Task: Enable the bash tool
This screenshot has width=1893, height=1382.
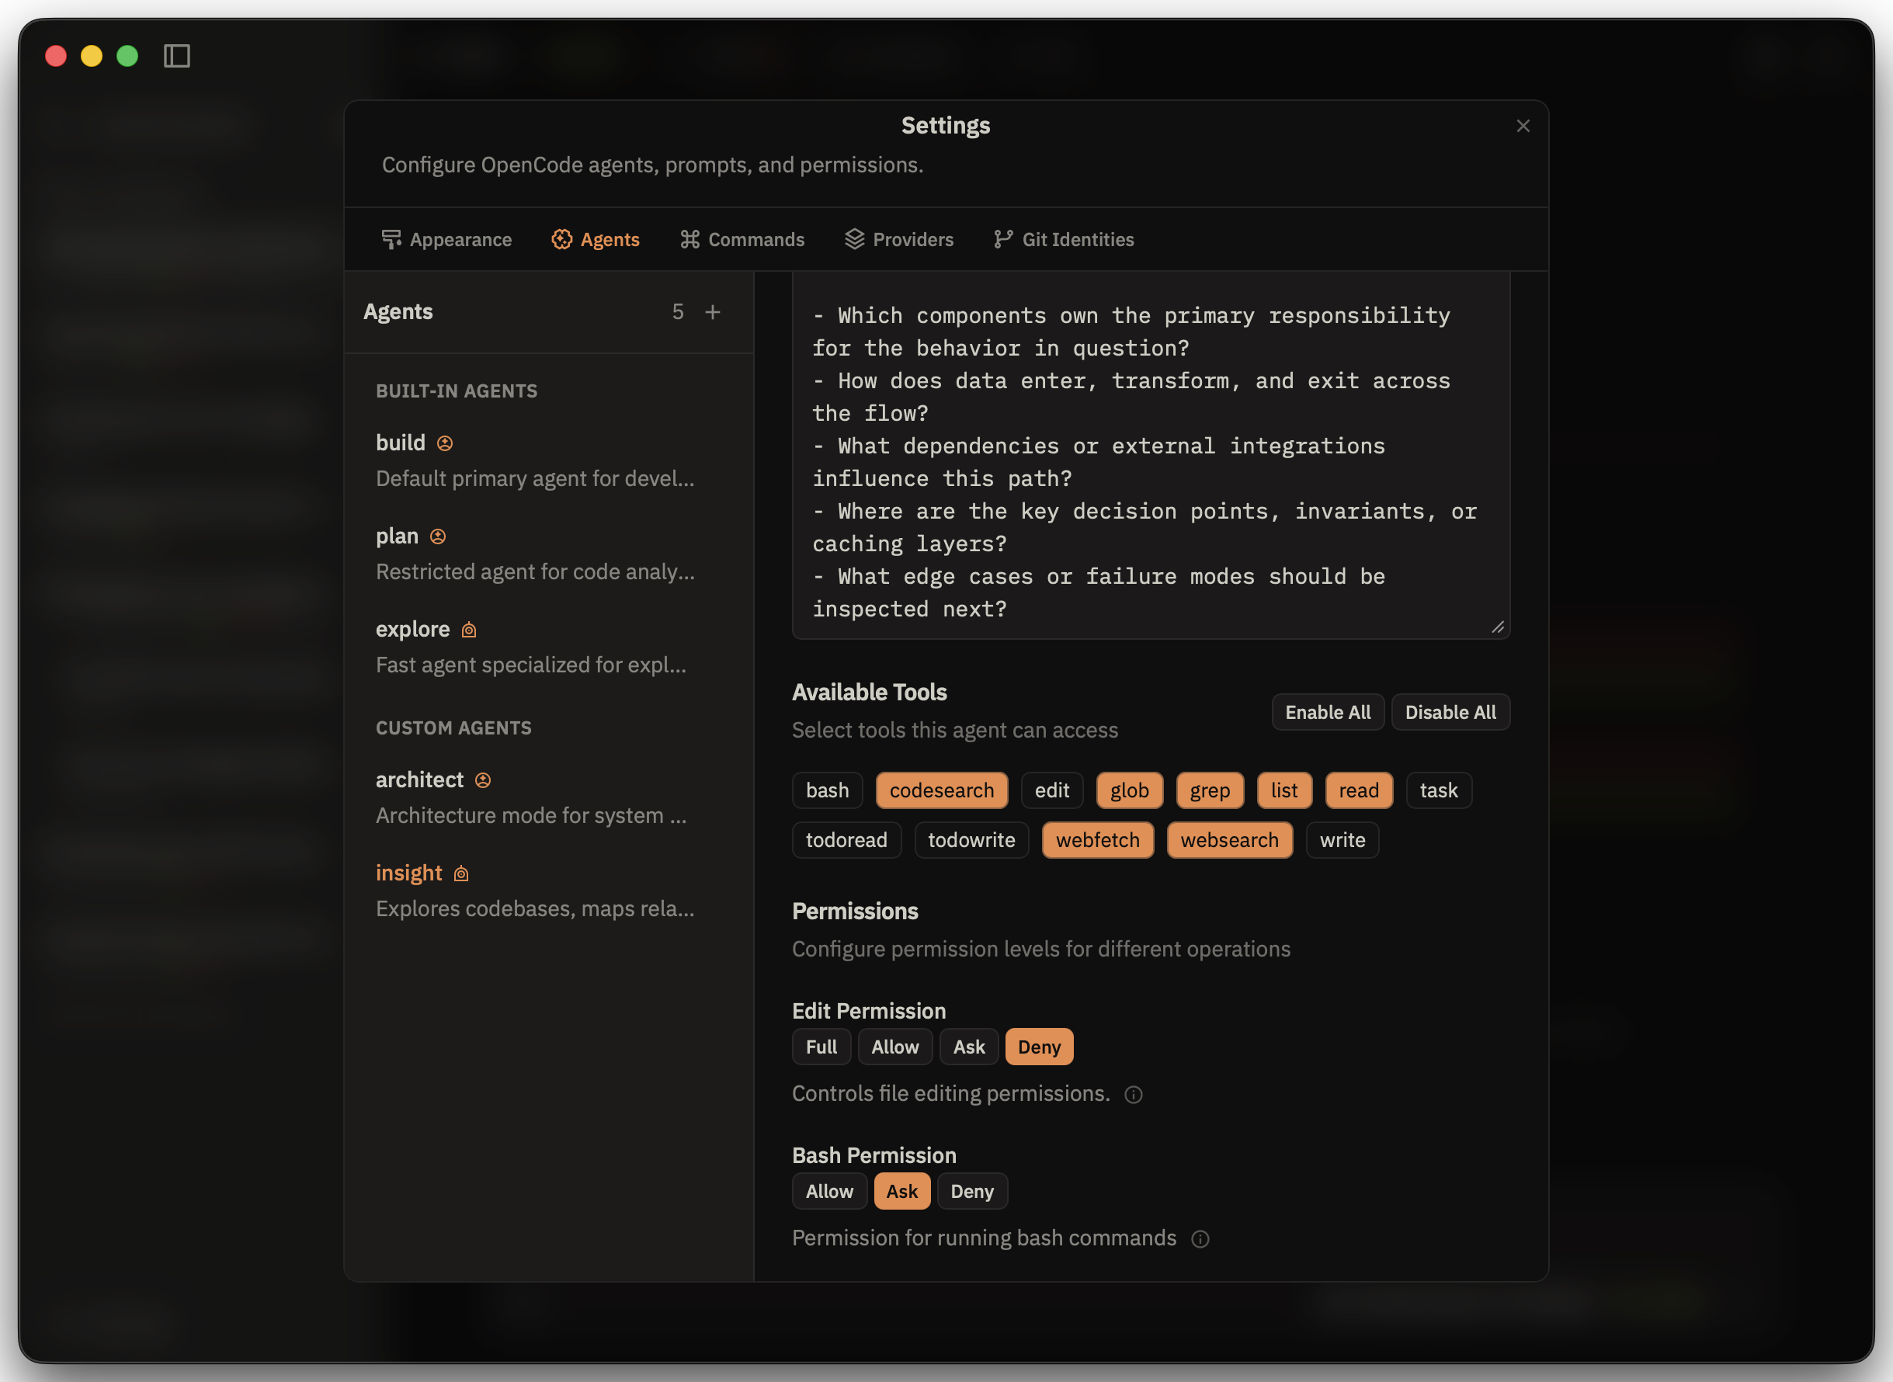Action: (827, 790)
